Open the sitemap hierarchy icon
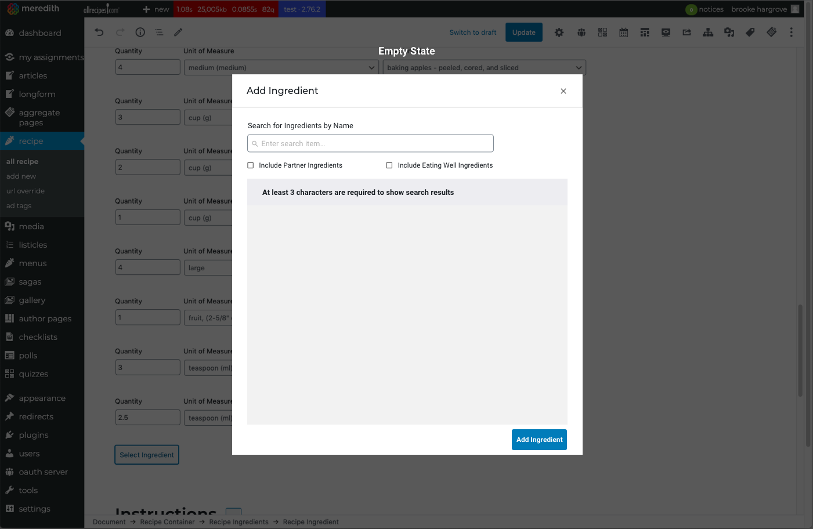813x529 pixels. point(708,32)
